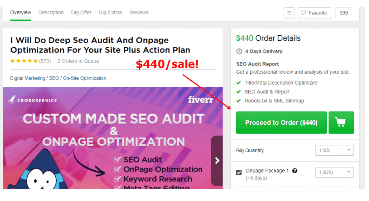Go to the Reviews tab
This screenshot has height=201, width=369.
139,12
